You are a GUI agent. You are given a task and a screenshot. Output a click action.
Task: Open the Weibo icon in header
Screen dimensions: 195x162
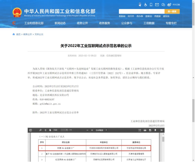(x=169, y=5)
